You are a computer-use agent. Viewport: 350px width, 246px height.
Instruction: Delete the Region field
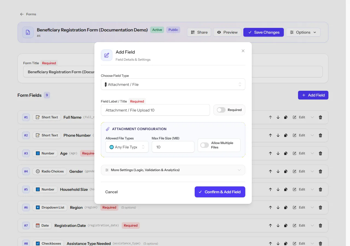320,207
